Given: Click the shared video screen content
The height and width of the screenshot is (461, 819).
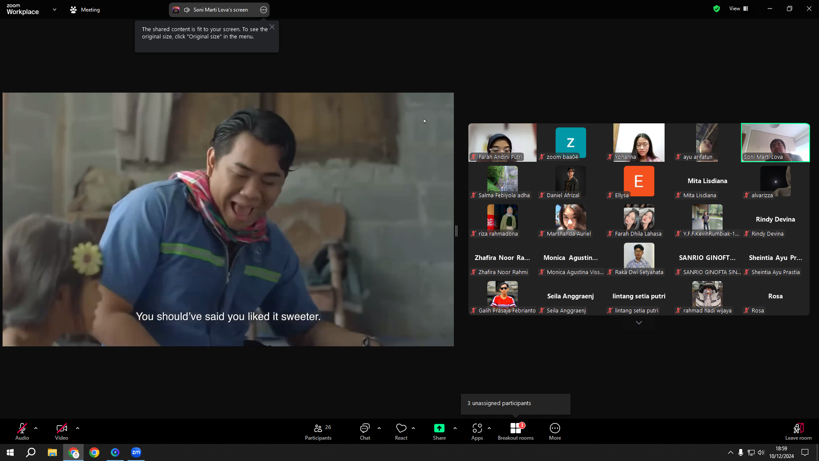Looking at the screenshot, I should [228, 219].
